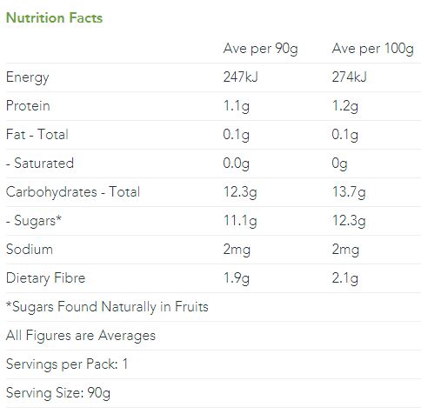Click the 274kJ energy value

[349, 77]
